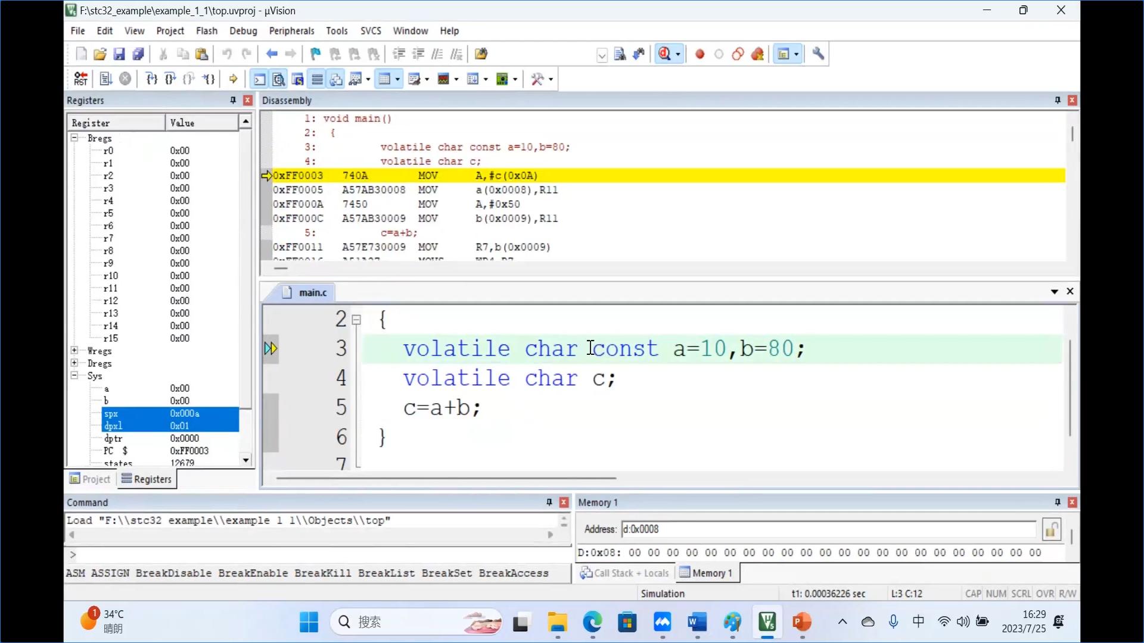Click the Register column header
This screenshot has width=1144, height=643.
(117, 123)
